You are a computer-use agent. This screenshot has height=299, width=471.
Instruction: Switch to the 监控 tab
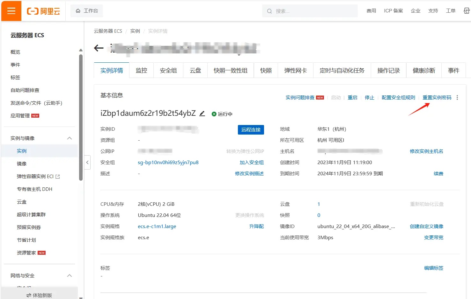(141, 71)
